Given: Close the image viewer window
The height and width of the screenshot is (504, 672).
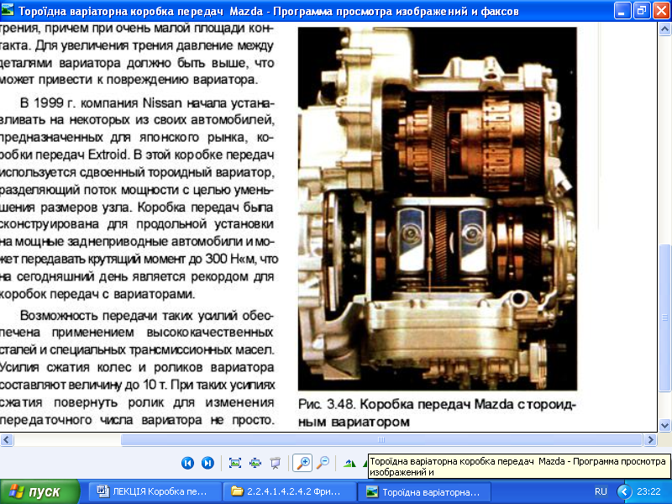Looking at the screenshot, I should [661, 10].
